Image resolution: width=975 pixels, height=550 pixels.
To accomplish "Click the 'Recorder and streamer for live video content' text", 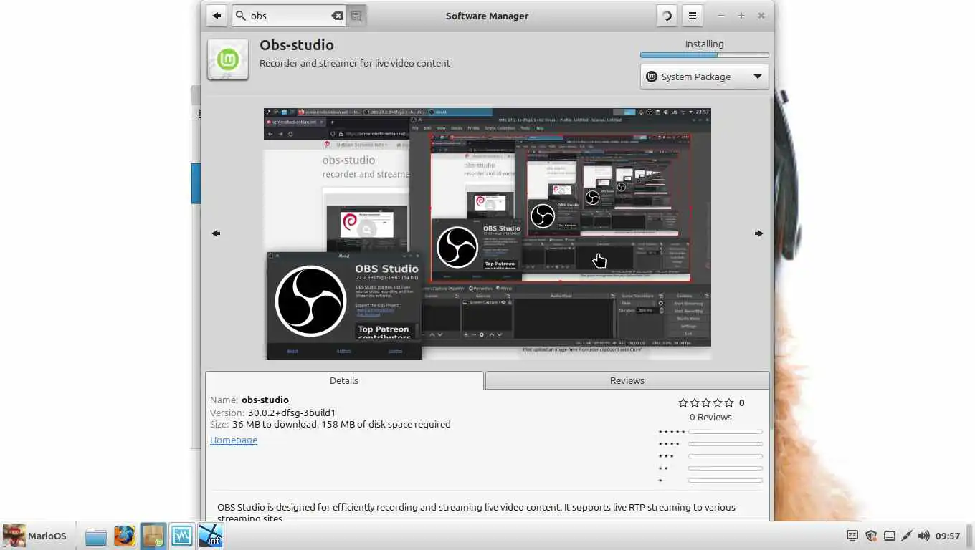I will (355, 63).
